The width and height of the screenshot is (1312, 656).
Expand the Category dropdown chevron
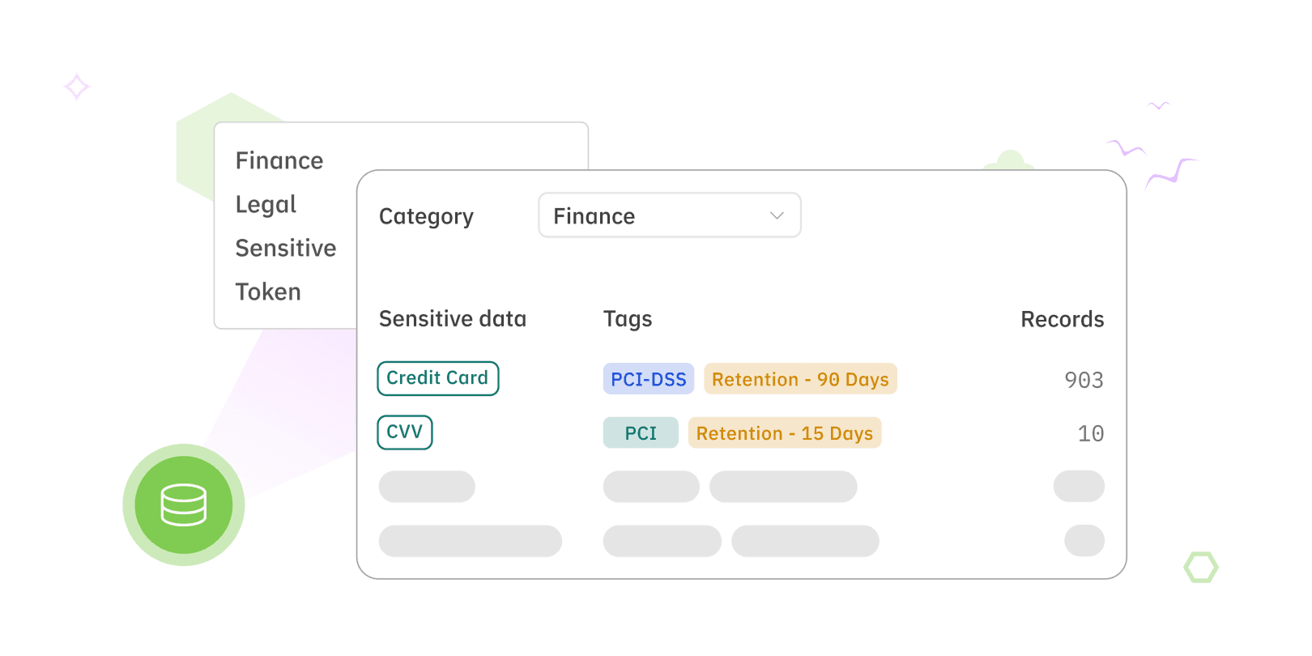[x=777, y=215]
